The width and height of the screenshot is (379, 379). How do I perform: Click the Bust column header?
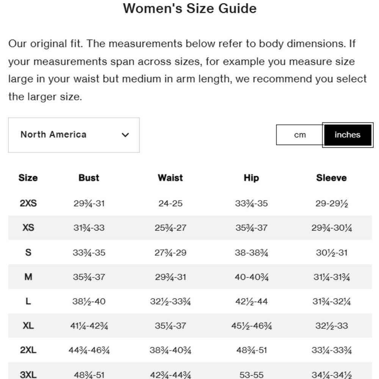click(89, 178)
